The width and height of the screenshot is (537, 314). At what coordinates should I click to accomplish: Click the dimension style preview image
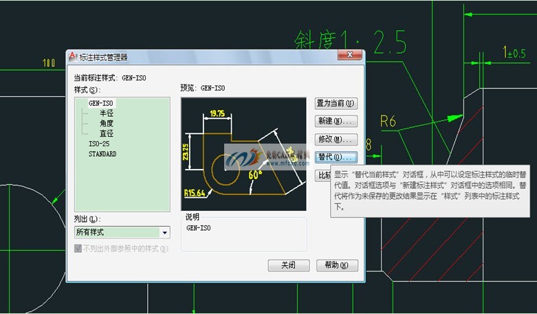tap(243, 154)
